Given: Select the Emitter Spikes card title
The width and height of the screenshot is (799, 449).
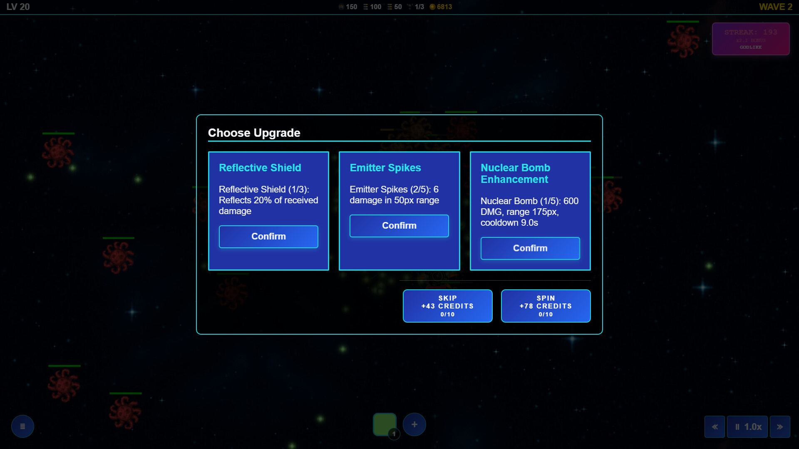Looking at the screenshot, I should click(385, 168).
